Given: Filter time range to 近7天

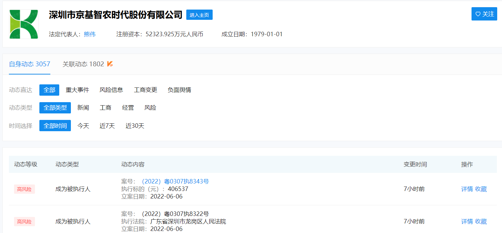Looking at the screenshot, I should click(x=107, y=126).
